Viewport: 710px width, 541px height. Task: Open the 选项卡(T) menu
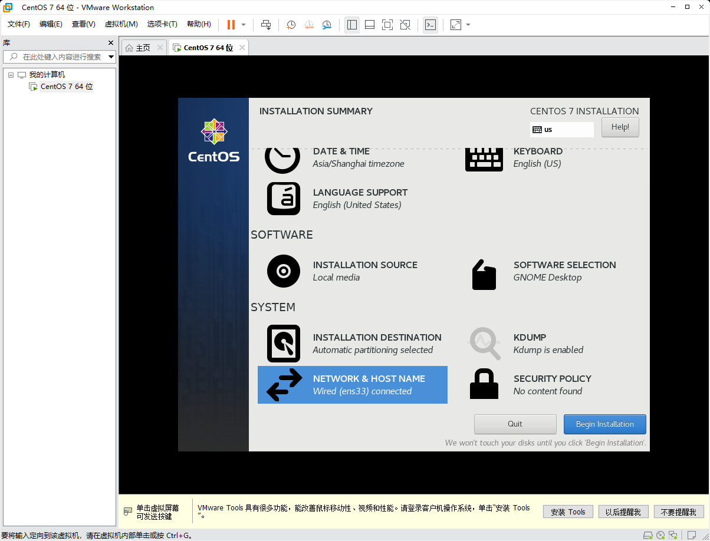pyautogui.click(x=162, y=24)
